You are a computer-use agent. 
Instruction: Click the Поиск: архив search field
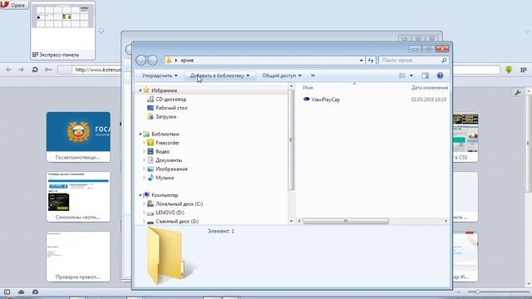point(410,61)
